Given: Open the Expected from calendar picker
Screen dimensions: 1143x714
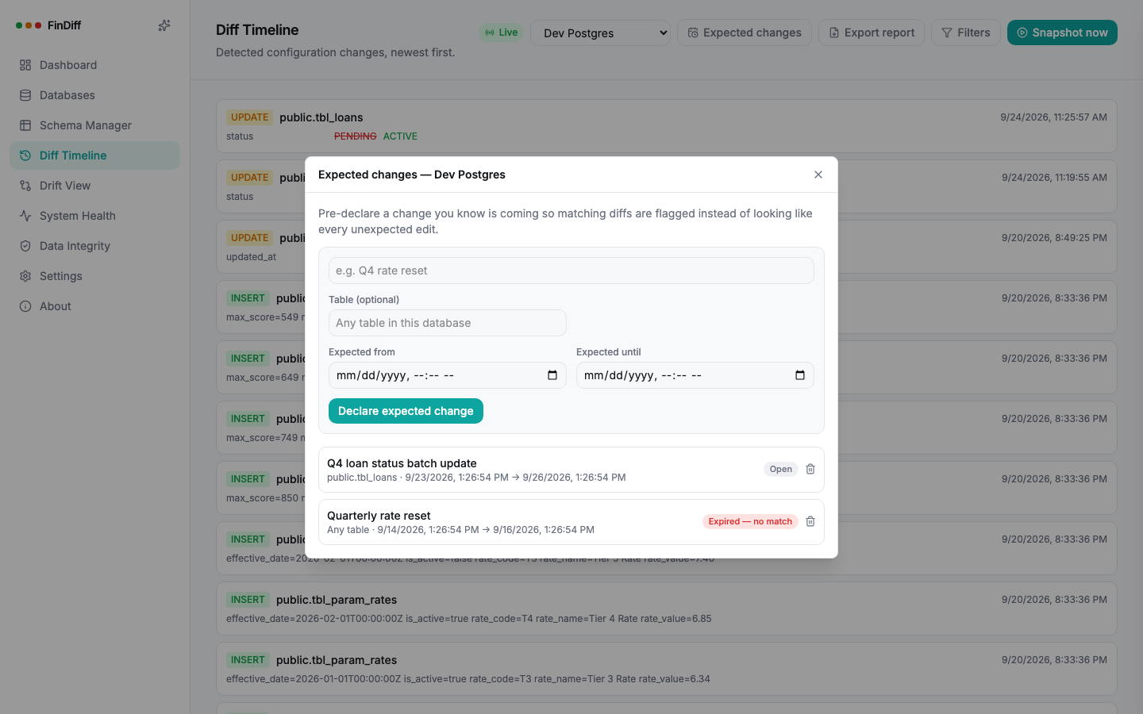Looking at the screenshot, I should tap(552, 375).
